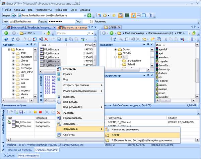Switch to the ftp.sunet.se tab
201x159 pixels.
(x=73, y=28)
